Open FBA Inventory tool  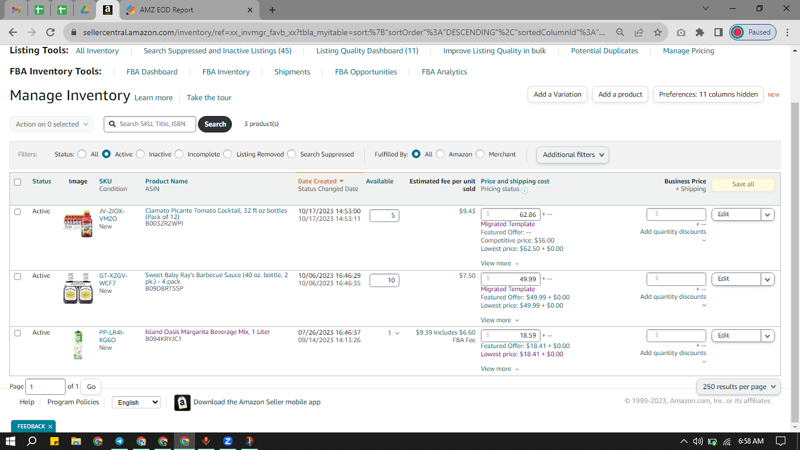[x=226, y=72]
